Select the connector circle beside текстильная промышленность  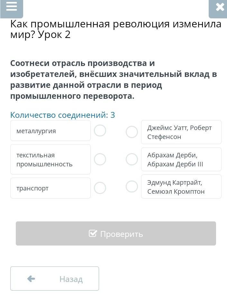[x=100, y=159]
